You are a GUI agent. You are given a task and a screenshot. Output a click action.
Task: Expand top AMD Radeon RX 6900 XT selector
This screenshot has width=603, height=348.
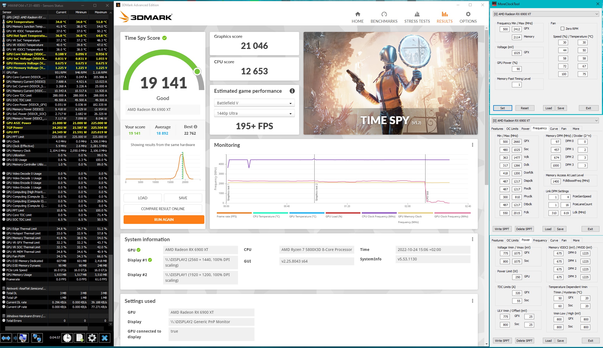pyautogui.click(x=546, y=14)
